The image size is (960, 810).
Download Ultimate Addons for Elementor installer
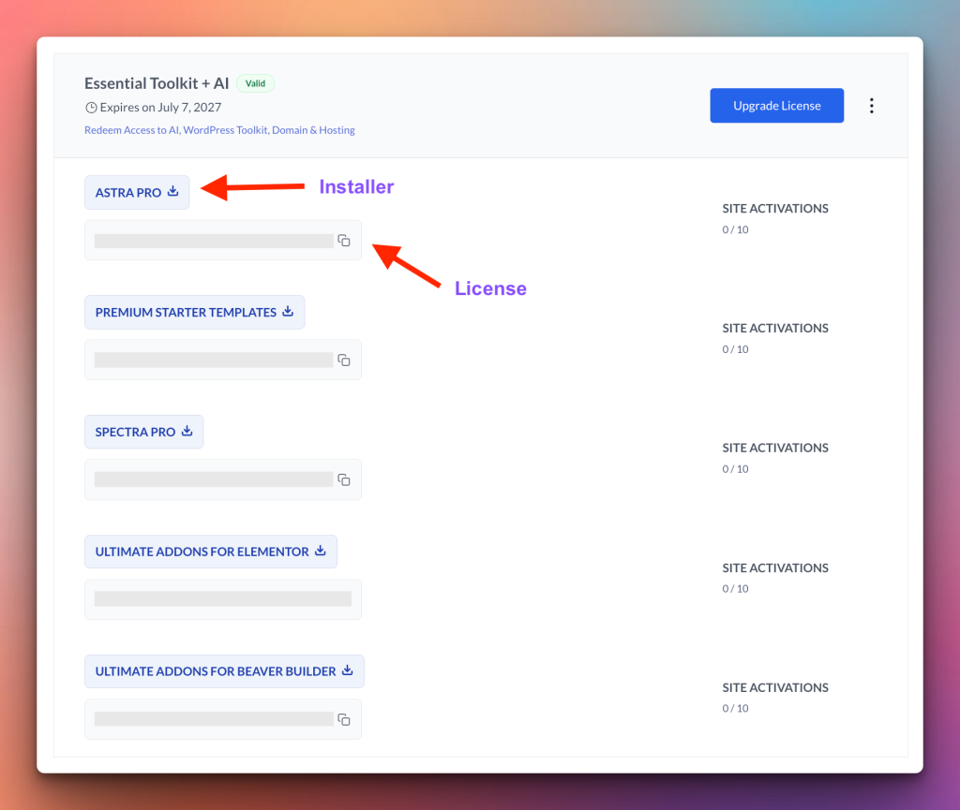point(211,552)
